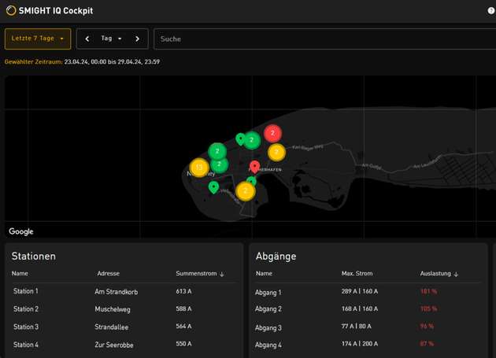
Task: Click the 564 A Summenstrom value
Action: (183, 326)
